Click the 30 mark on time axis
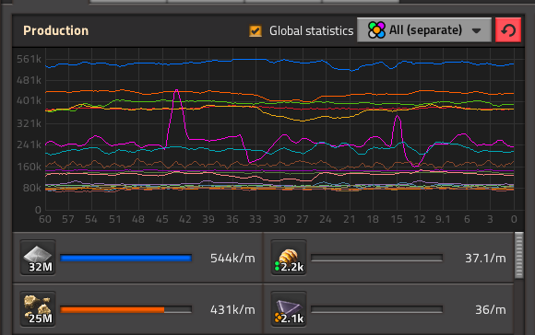 (279, 219)
